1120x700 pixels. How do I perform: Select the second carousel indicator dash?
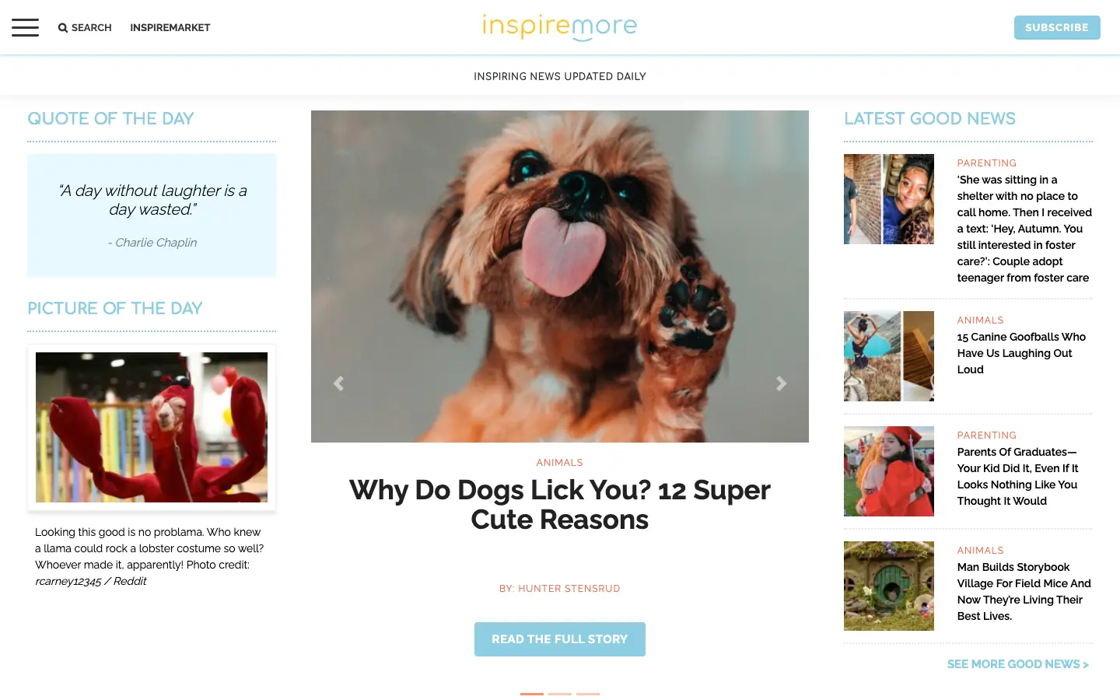coord(560,694)
